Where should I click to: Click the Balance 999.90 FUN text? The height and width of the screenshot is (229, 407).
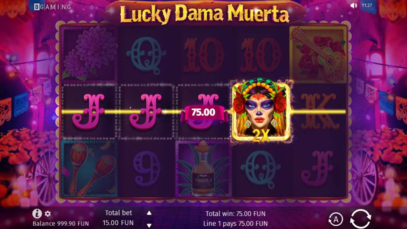click(x=60, y=223)
